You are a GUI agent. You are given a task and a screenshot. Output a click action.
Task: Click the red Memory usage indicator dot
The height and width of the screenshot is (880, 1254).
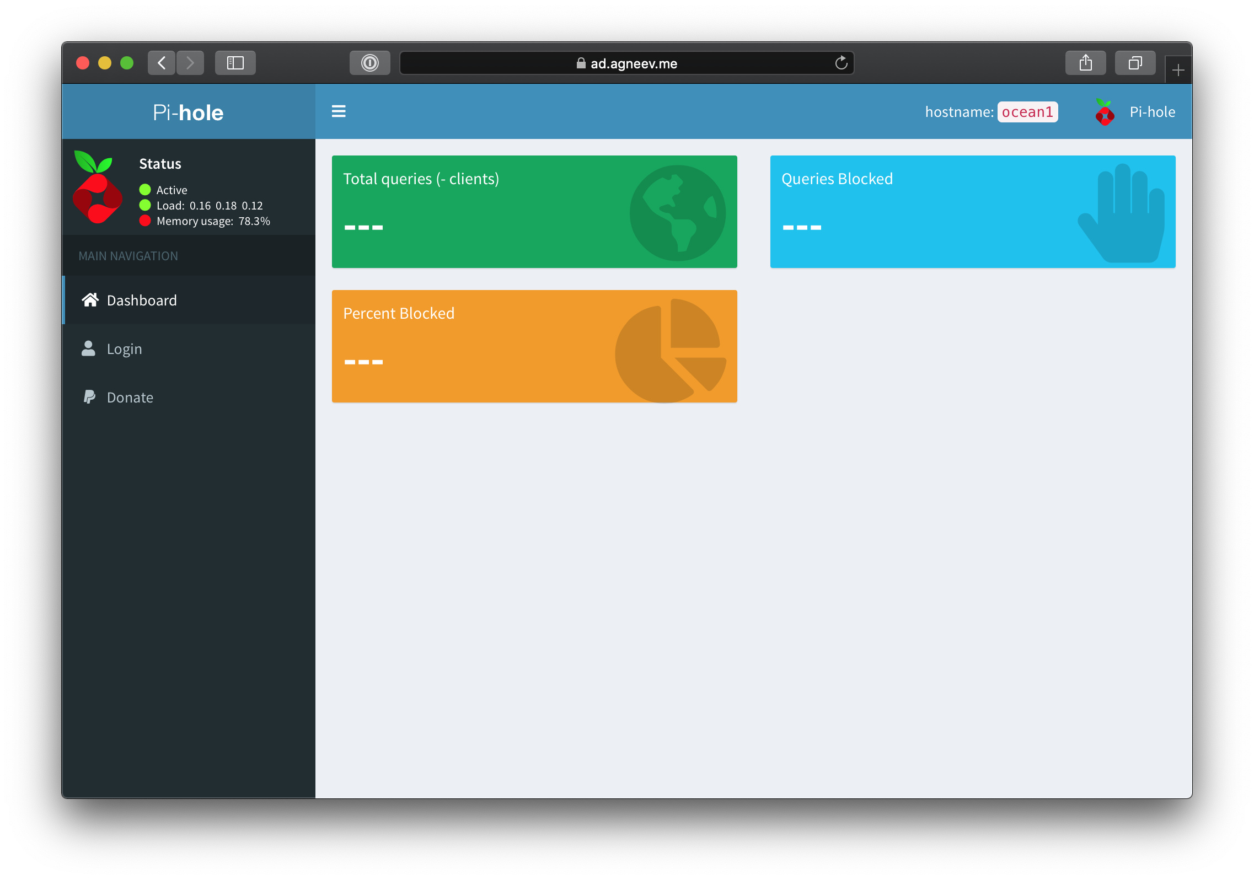tap(145, 221)
